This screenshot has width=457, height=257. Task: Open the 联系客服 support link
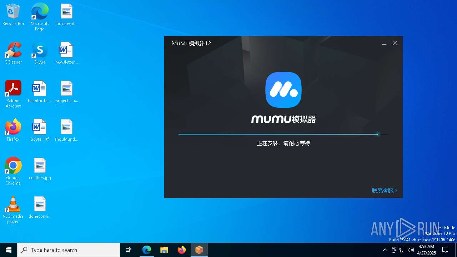385,191
